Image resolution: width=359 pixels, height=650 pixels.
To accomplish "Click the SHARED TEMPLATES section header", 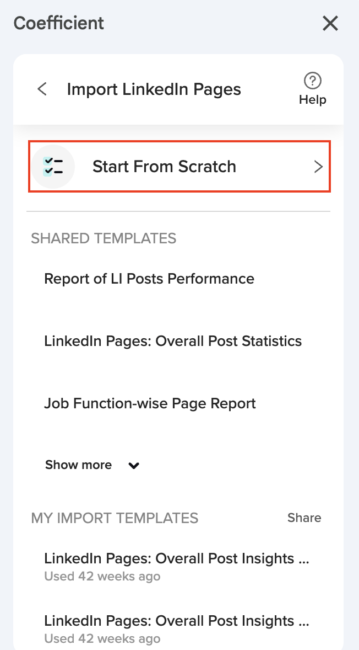I will (104, 238).
